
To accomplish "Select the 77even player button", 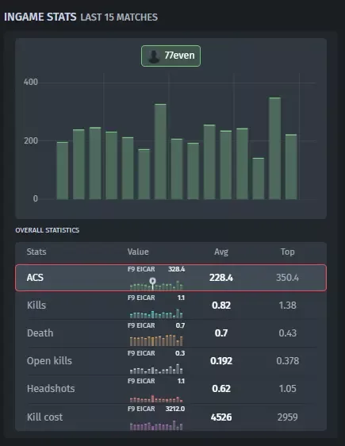I will coord(171,56).
